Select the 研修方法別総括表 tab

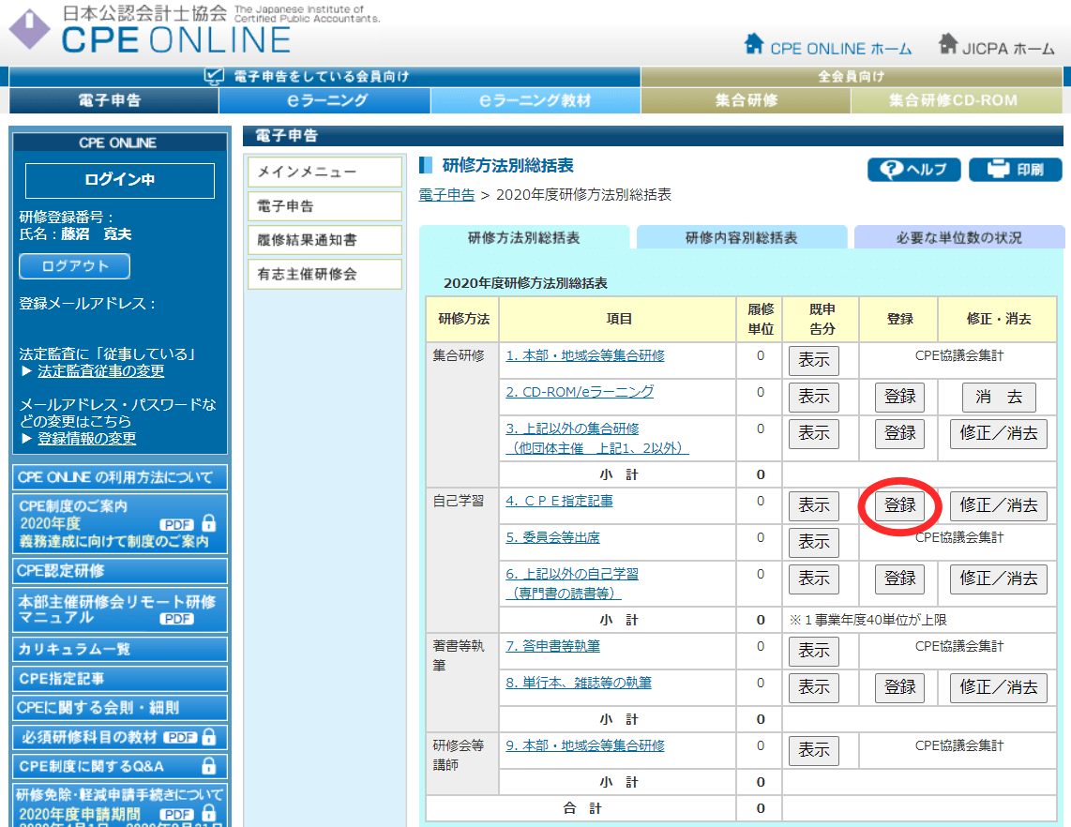[524, 237]
